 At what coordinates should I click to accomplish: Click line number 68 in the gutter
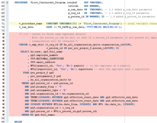click(3, 13)
